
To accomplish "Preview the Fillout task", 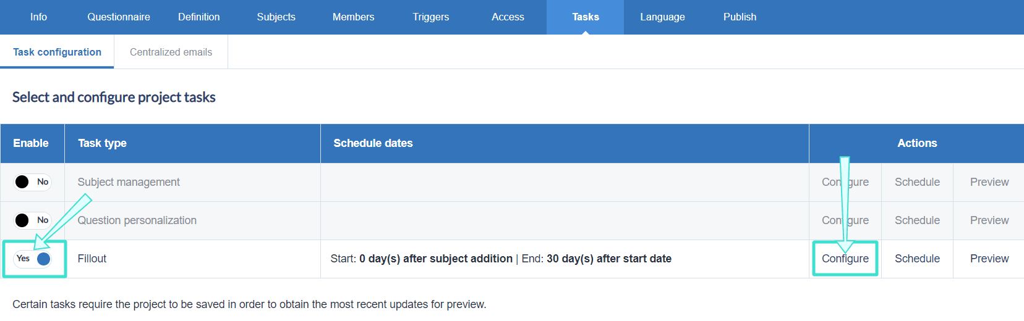I will click(x=989, y=259).
